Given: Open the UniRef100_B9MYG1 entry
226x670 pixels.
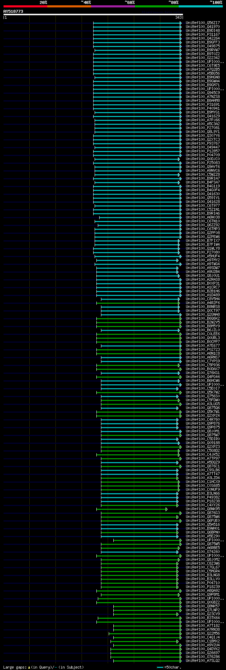Looking at the screenshot, I should (x=203, y=112).
